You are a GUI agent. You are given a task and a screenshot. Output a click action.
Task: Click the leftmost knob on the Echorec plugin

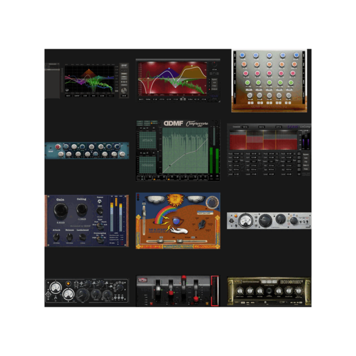point(240,291)
